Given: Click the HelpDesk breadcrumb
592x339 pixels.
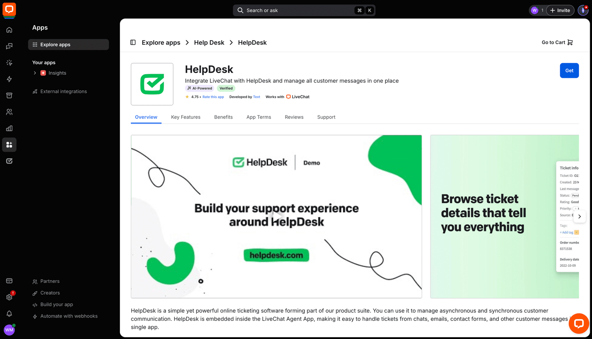Looking at the screenshot, I should point(252,42).
